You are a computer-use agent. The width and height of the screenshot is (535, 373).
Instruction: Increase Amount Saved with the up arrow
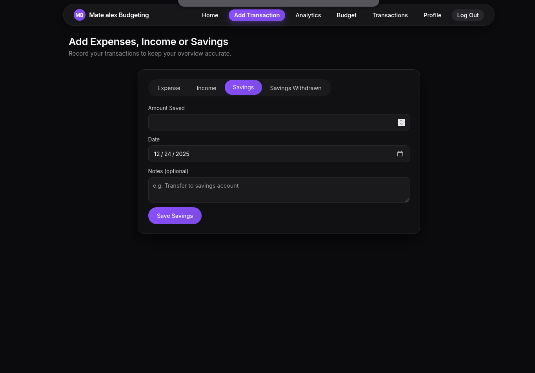(401, 121)
